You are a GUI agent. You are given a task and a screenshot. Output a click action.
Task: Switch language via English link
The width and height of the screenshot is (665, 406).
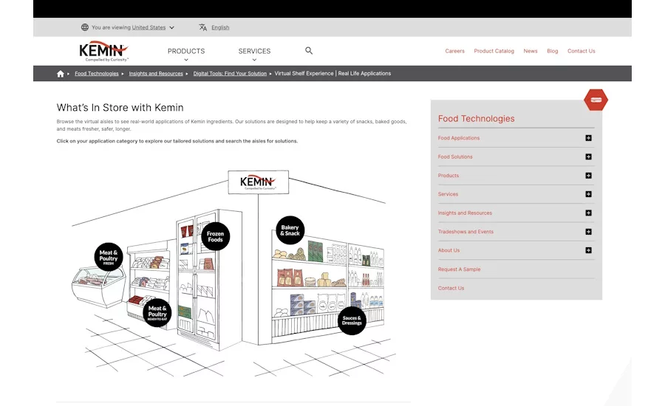point(220,27)
